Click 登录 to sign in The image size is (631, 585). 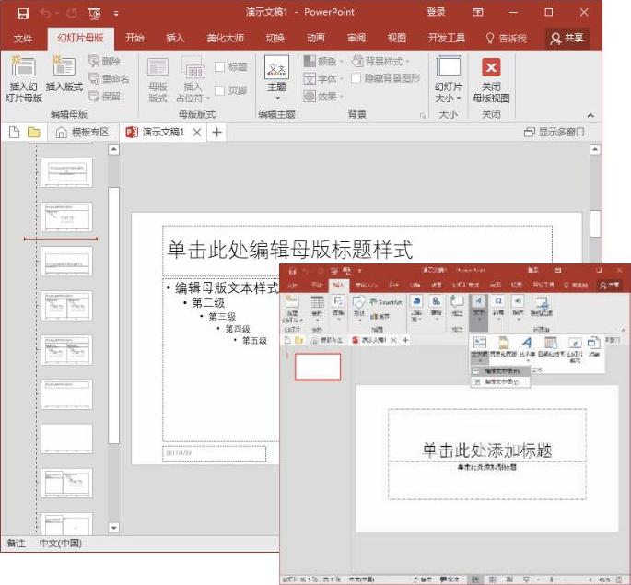[x=437, y=12]
